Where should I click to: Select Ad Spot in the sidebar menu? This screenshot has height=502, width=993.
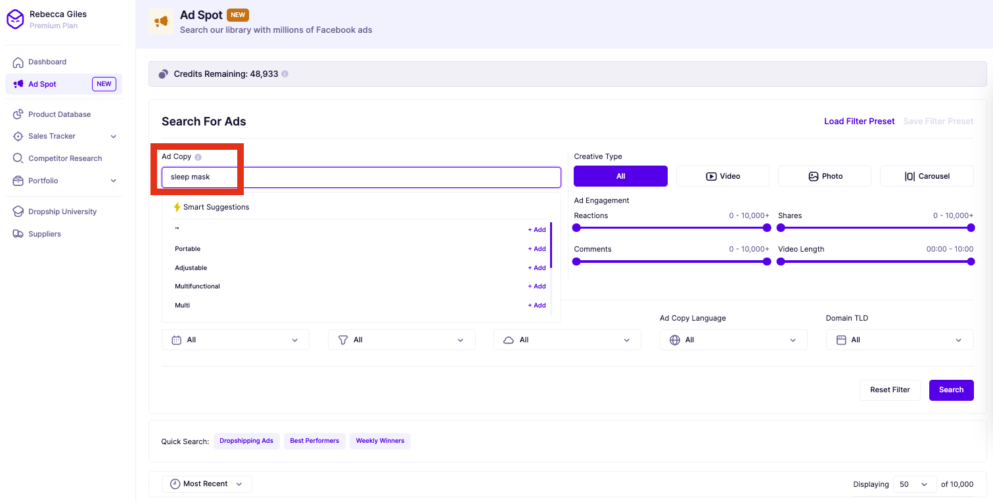(x=41, y=84)
